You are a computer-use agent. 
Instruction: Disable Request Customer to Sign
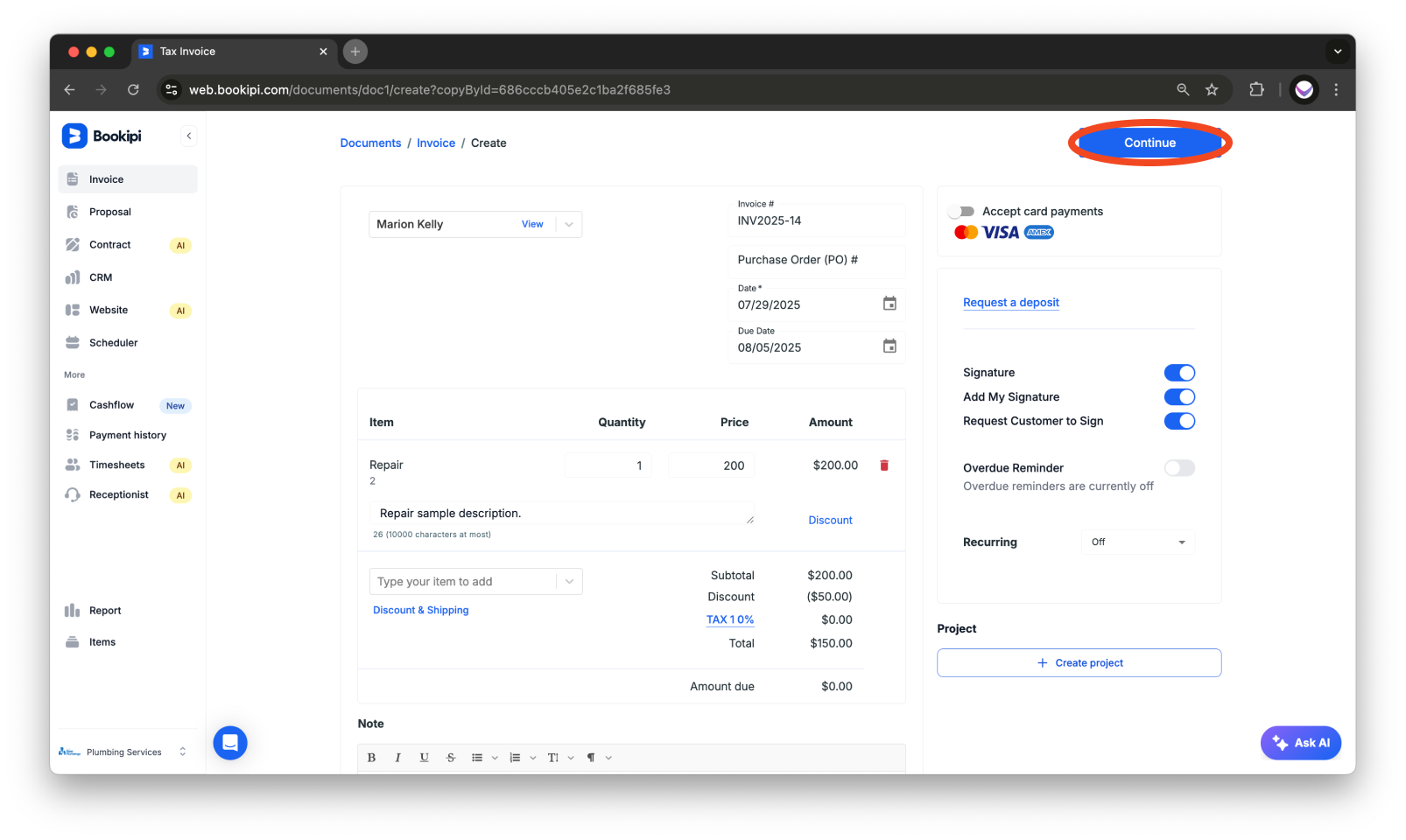pos(1179,421)
